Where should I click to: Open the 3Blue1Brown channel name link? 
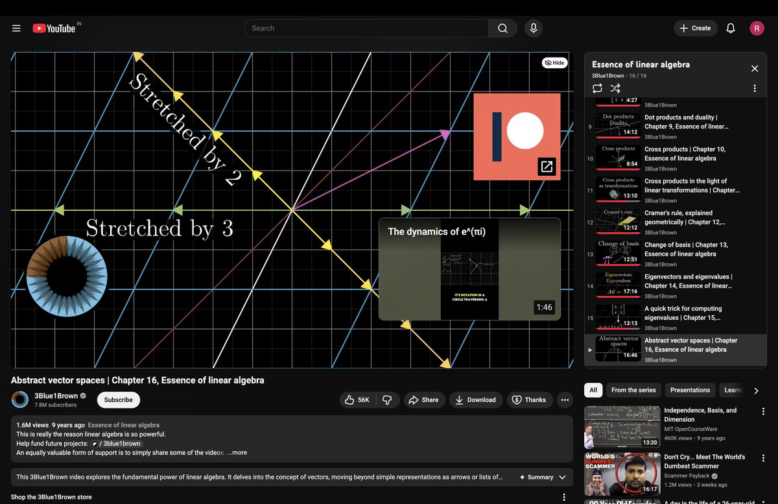56,396
